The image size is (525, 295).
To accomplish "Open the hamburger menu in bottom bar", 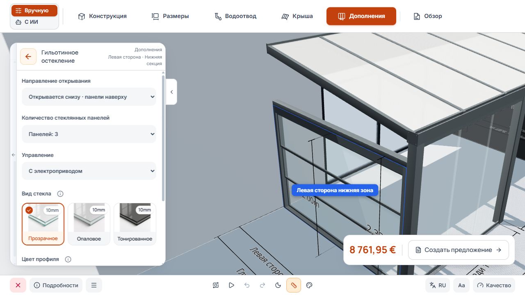I will pos(94,285).
